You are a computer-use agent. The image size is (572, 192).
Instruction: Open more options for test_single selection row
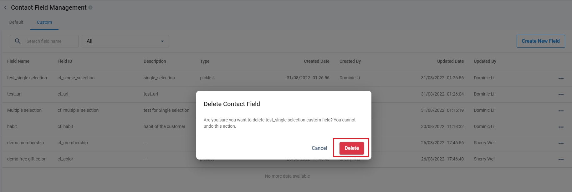pos(561,78)
